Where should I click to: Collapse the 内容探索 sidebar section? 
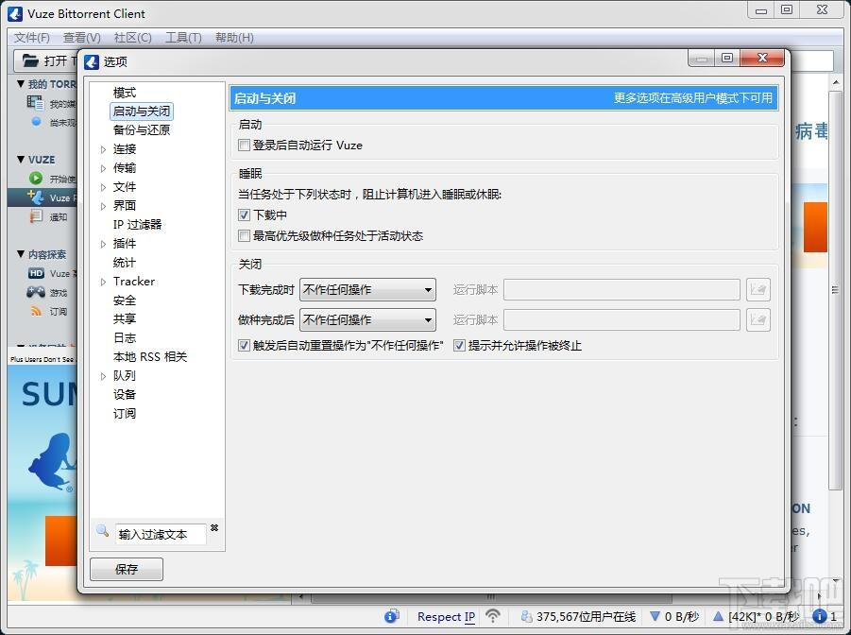[x=21, y=253]
